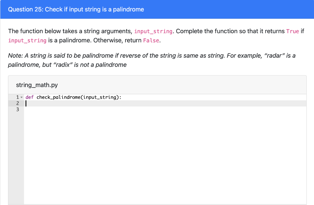Select the string_math.py file tab
Screen dimensions: 314x205
[37, 85]
